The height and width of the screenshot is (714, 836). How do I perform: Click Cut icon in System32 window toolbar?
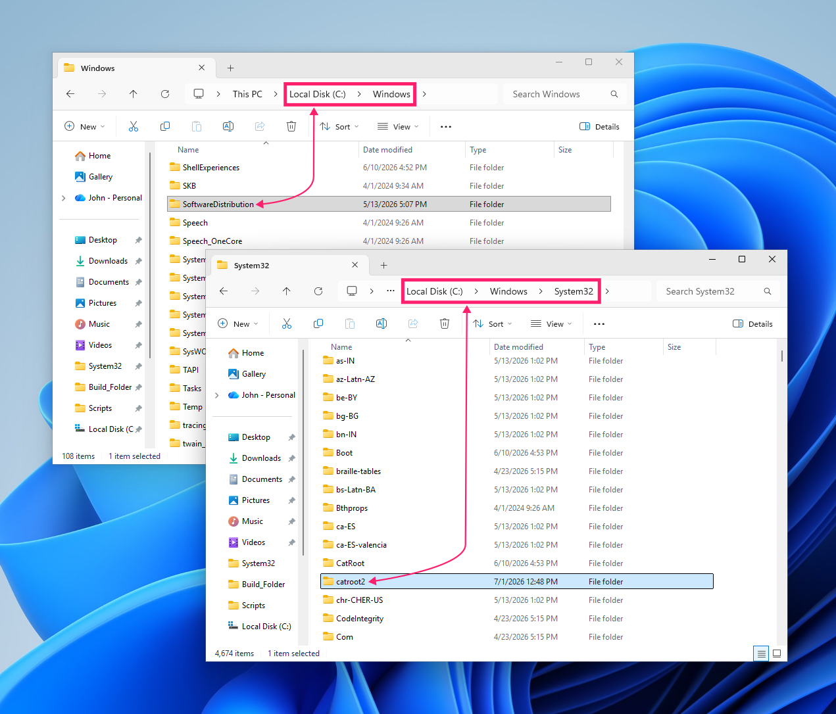[x=287, y=323]
